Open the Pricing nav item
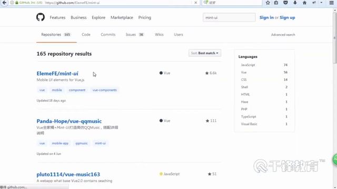337x189 pixels. [x=145, y=17]
